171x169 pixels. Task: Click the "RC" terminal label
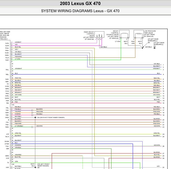(8, 84)
